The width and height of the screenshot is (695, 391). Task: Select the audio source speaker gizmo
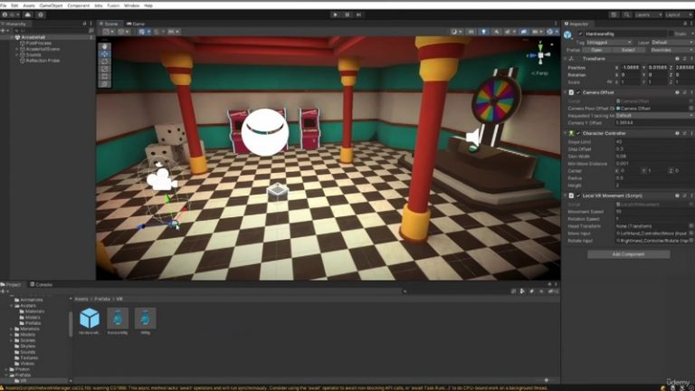[473, 137]
